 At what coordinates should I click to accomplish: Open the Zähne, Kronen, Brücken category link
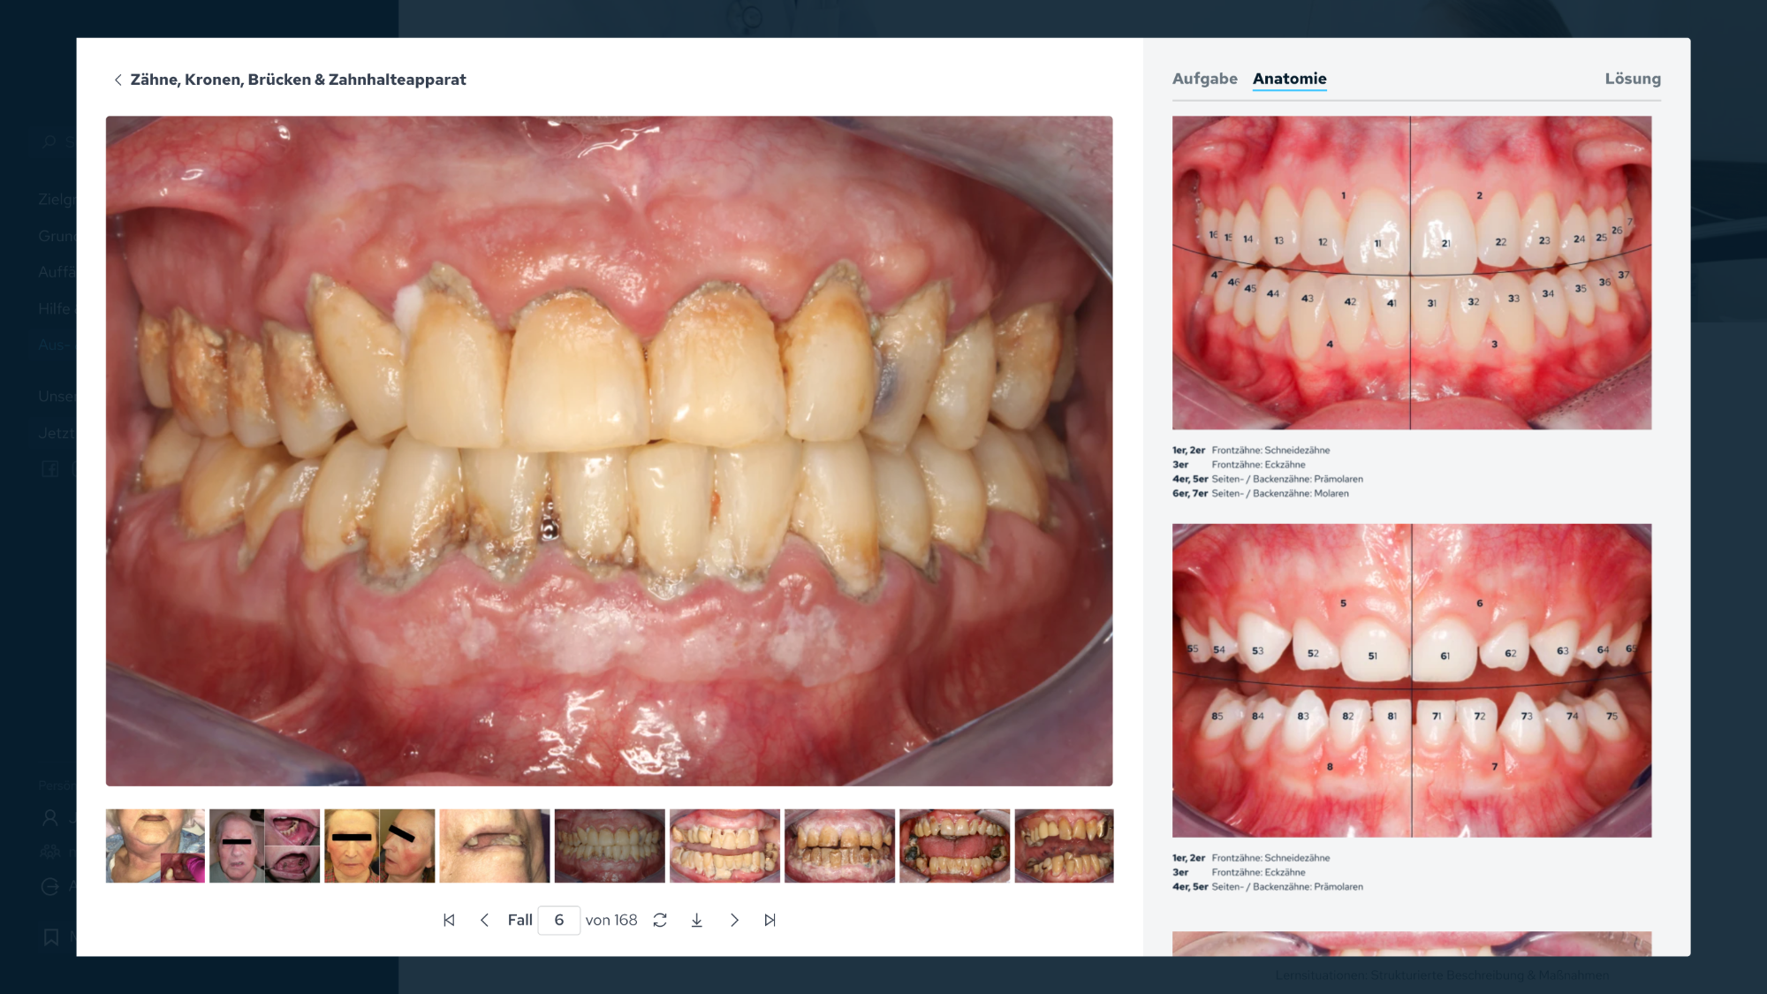coord(298,80)
